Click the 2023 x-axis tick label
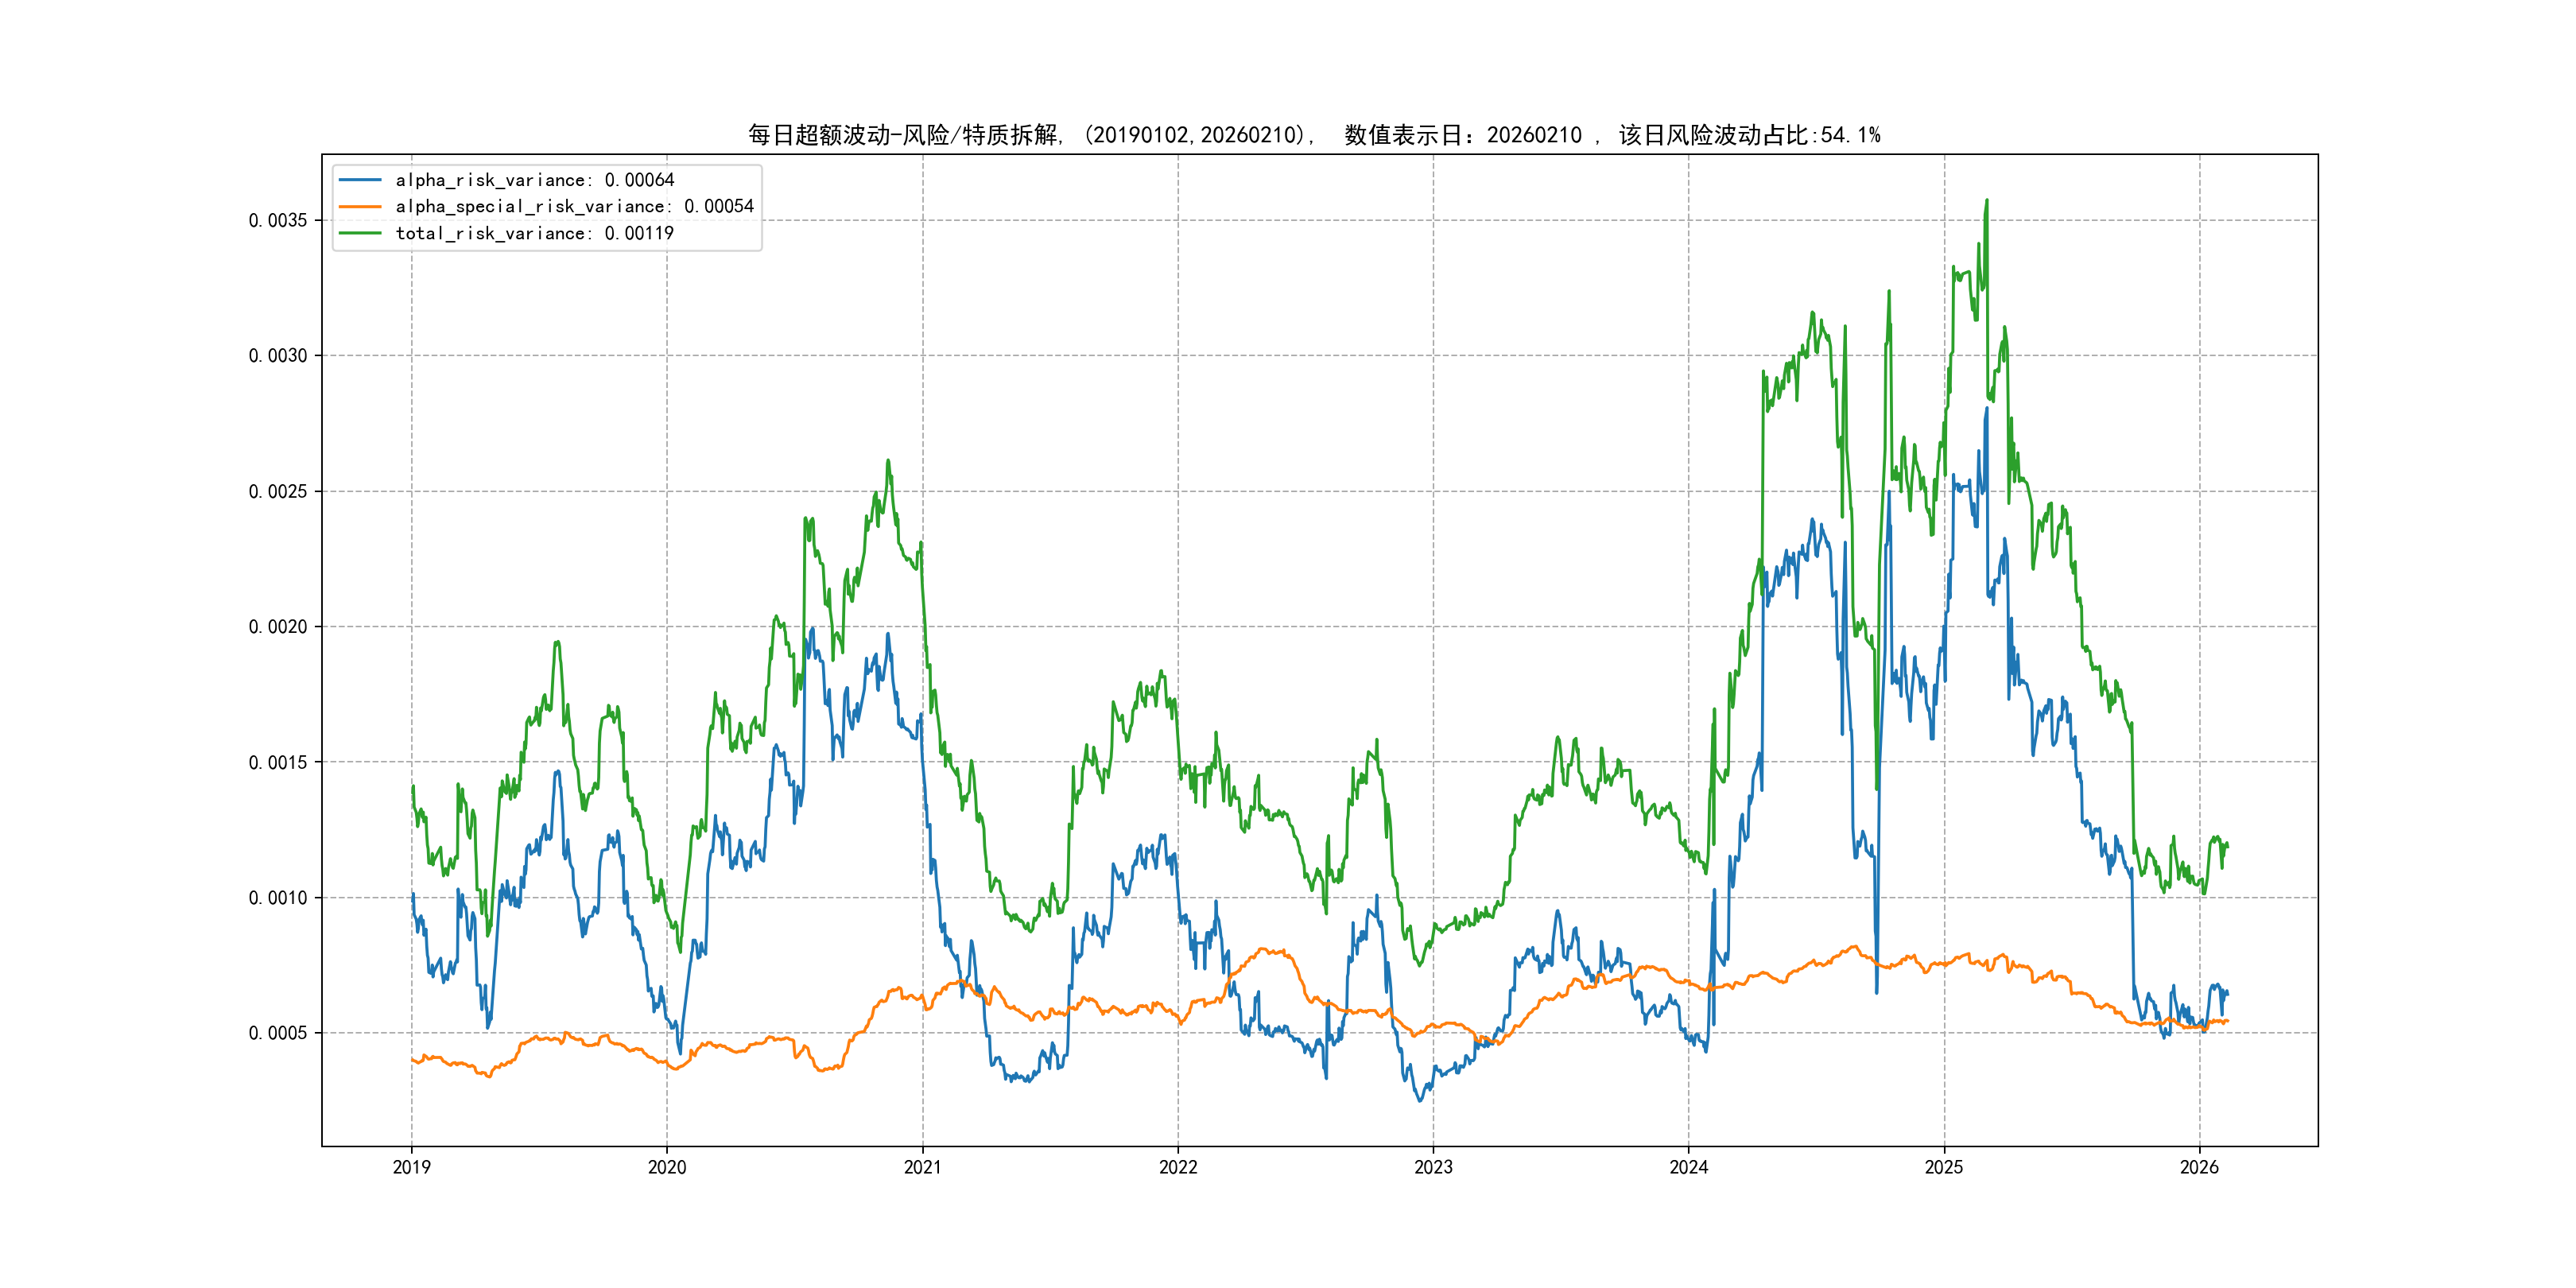2576x1288 pixels. pyautogui.click(x=1433, y=1167)
